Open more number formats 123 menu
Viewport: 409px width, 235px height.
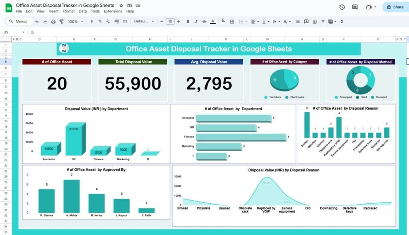click(125, 22)
